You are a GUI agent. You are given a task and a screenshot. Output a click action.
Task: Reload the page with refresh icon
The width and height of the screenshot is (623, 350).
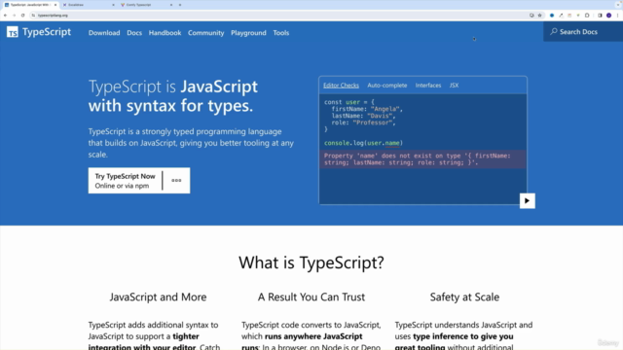23,16
